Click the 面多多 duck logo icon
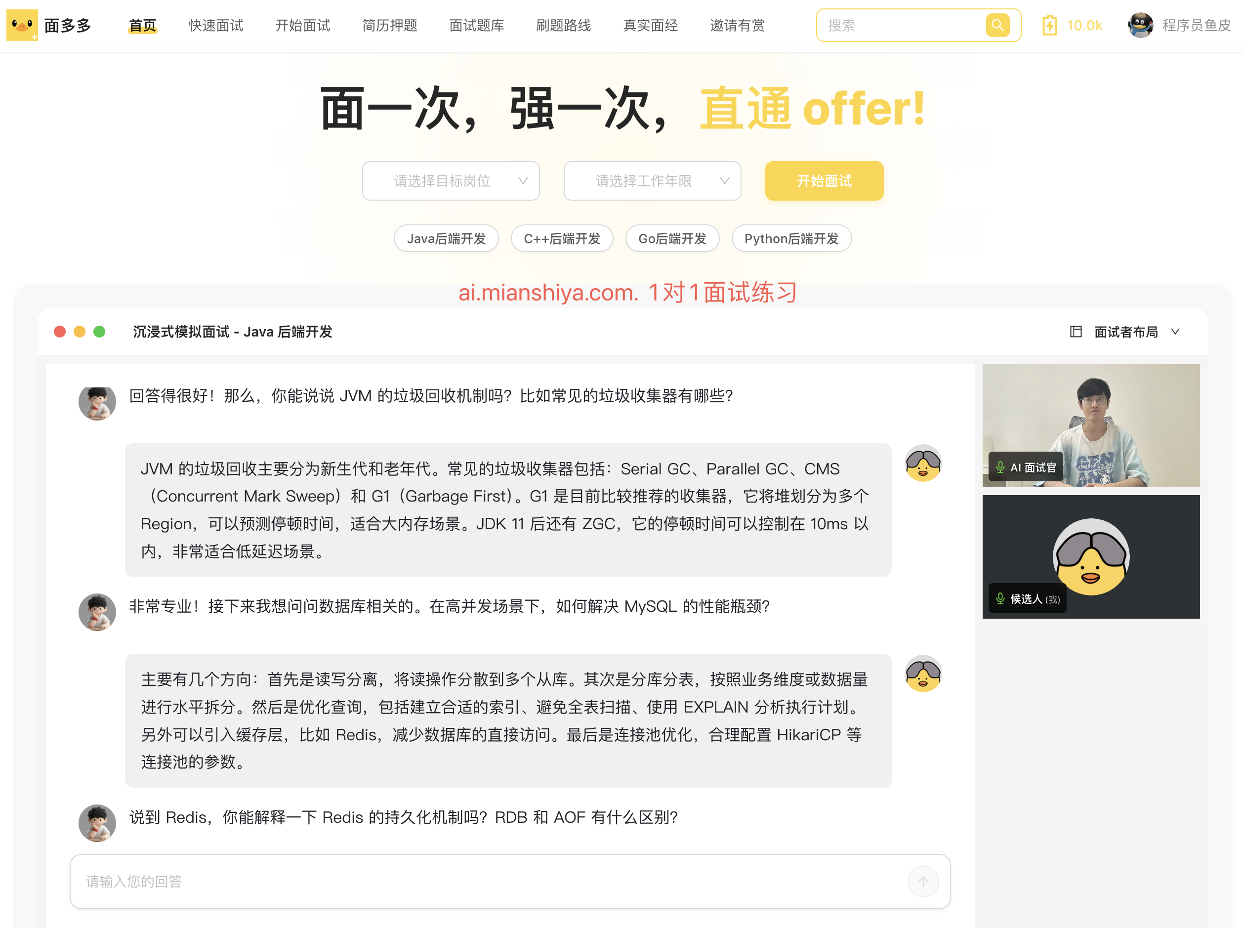 22,25
